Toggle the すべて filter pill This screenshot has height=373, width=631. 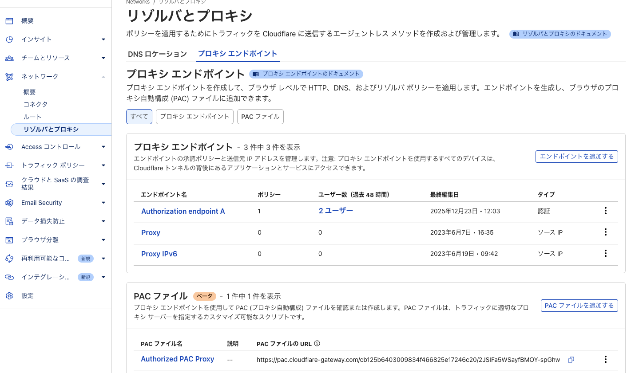coord(139,116)
